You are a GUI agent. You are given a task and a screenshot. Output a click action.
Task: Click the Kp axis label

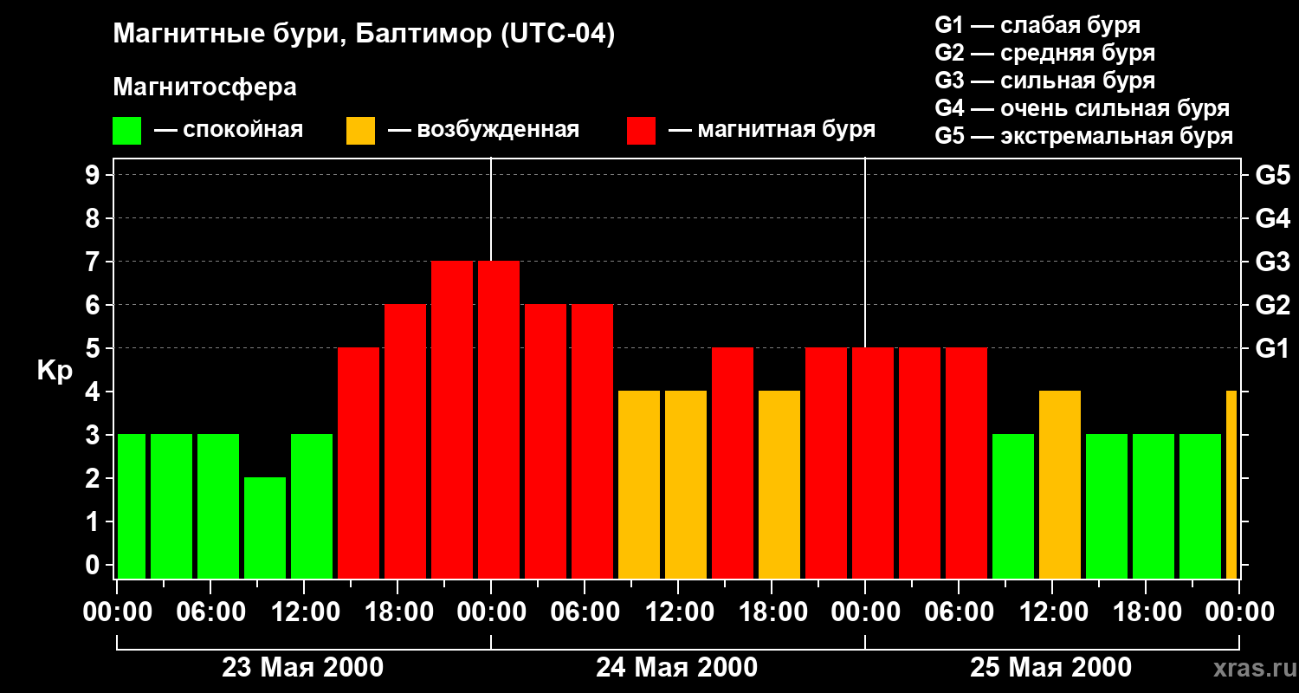coord(55,371)
